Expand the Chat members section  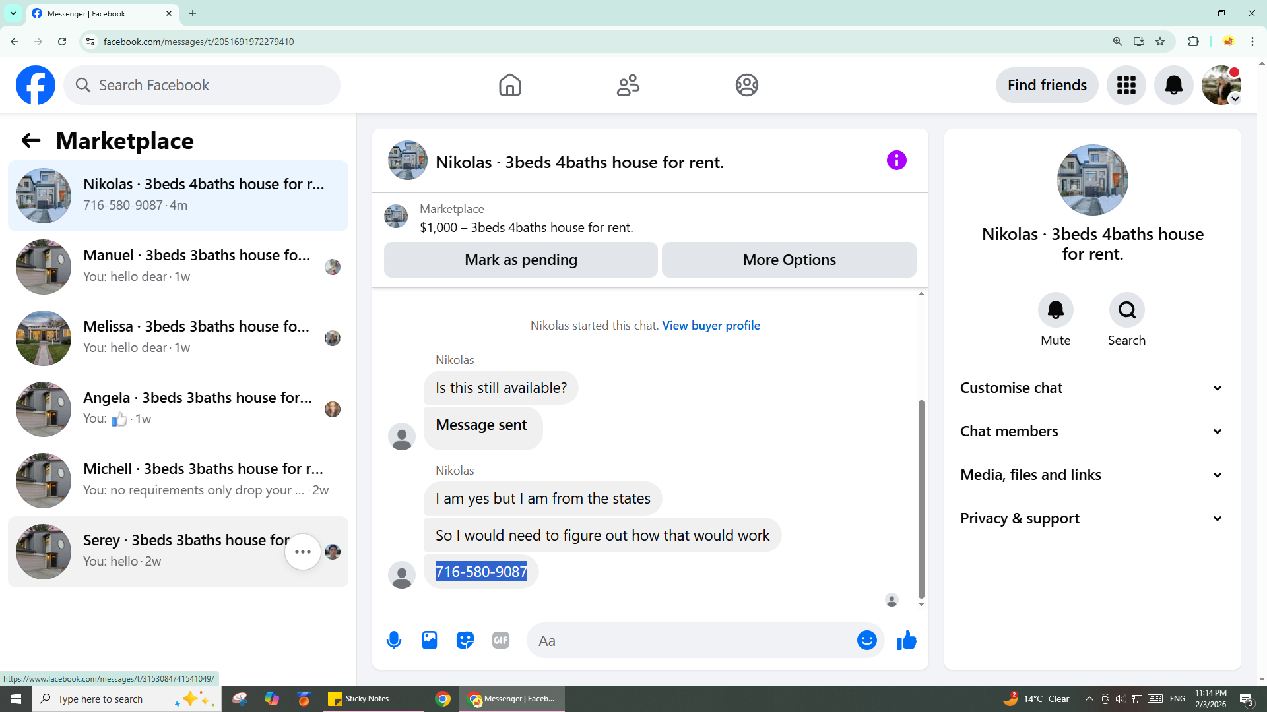[1091, 431]
